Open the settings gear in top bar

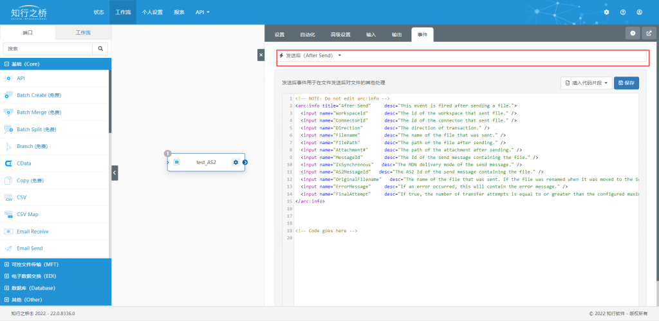[x=606, y=12]
